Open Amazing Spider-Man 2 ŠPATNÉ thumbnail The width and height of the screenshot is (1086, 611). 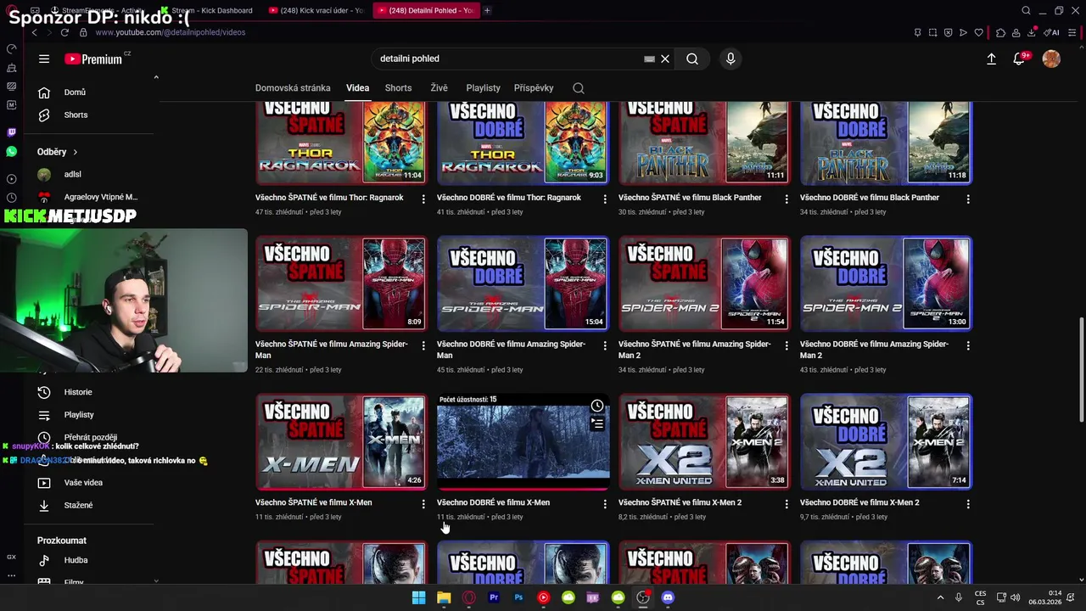click(x=703, y=283)
